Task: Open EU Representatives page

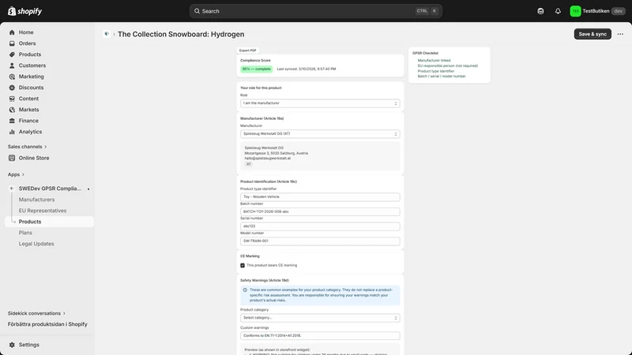Action: coord(43,211)
